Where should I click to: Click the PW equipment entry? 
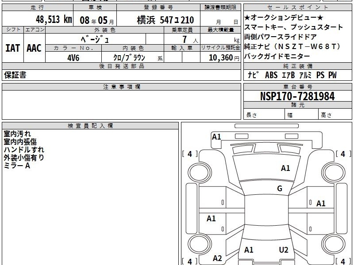coord(332,75)
